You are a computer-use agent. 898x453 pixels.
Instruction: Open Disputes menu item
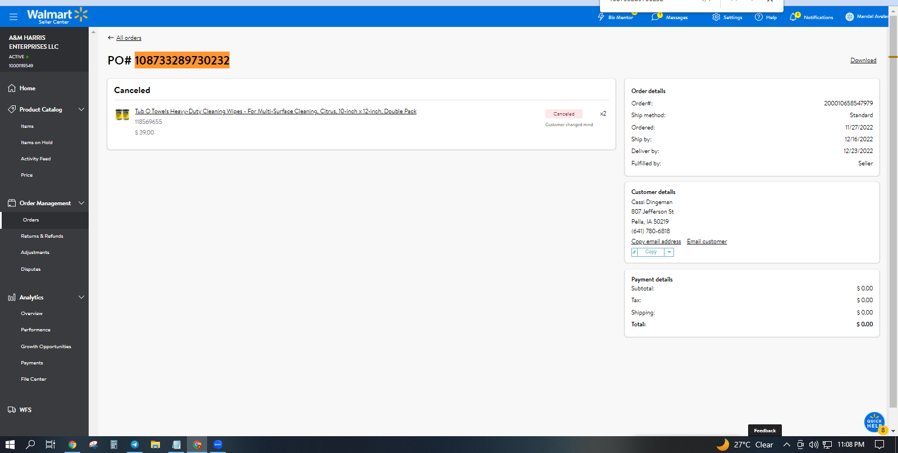(x=31, y=269)
